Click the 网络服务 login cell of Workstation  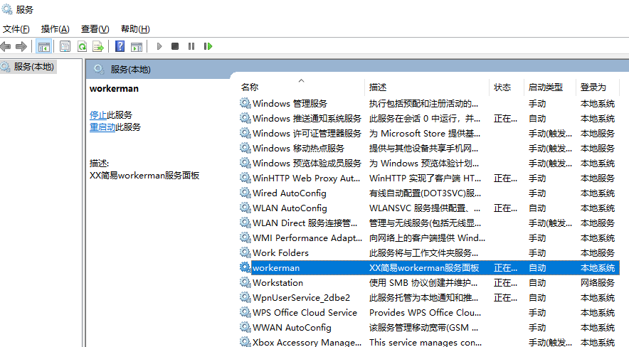point(597,283)
